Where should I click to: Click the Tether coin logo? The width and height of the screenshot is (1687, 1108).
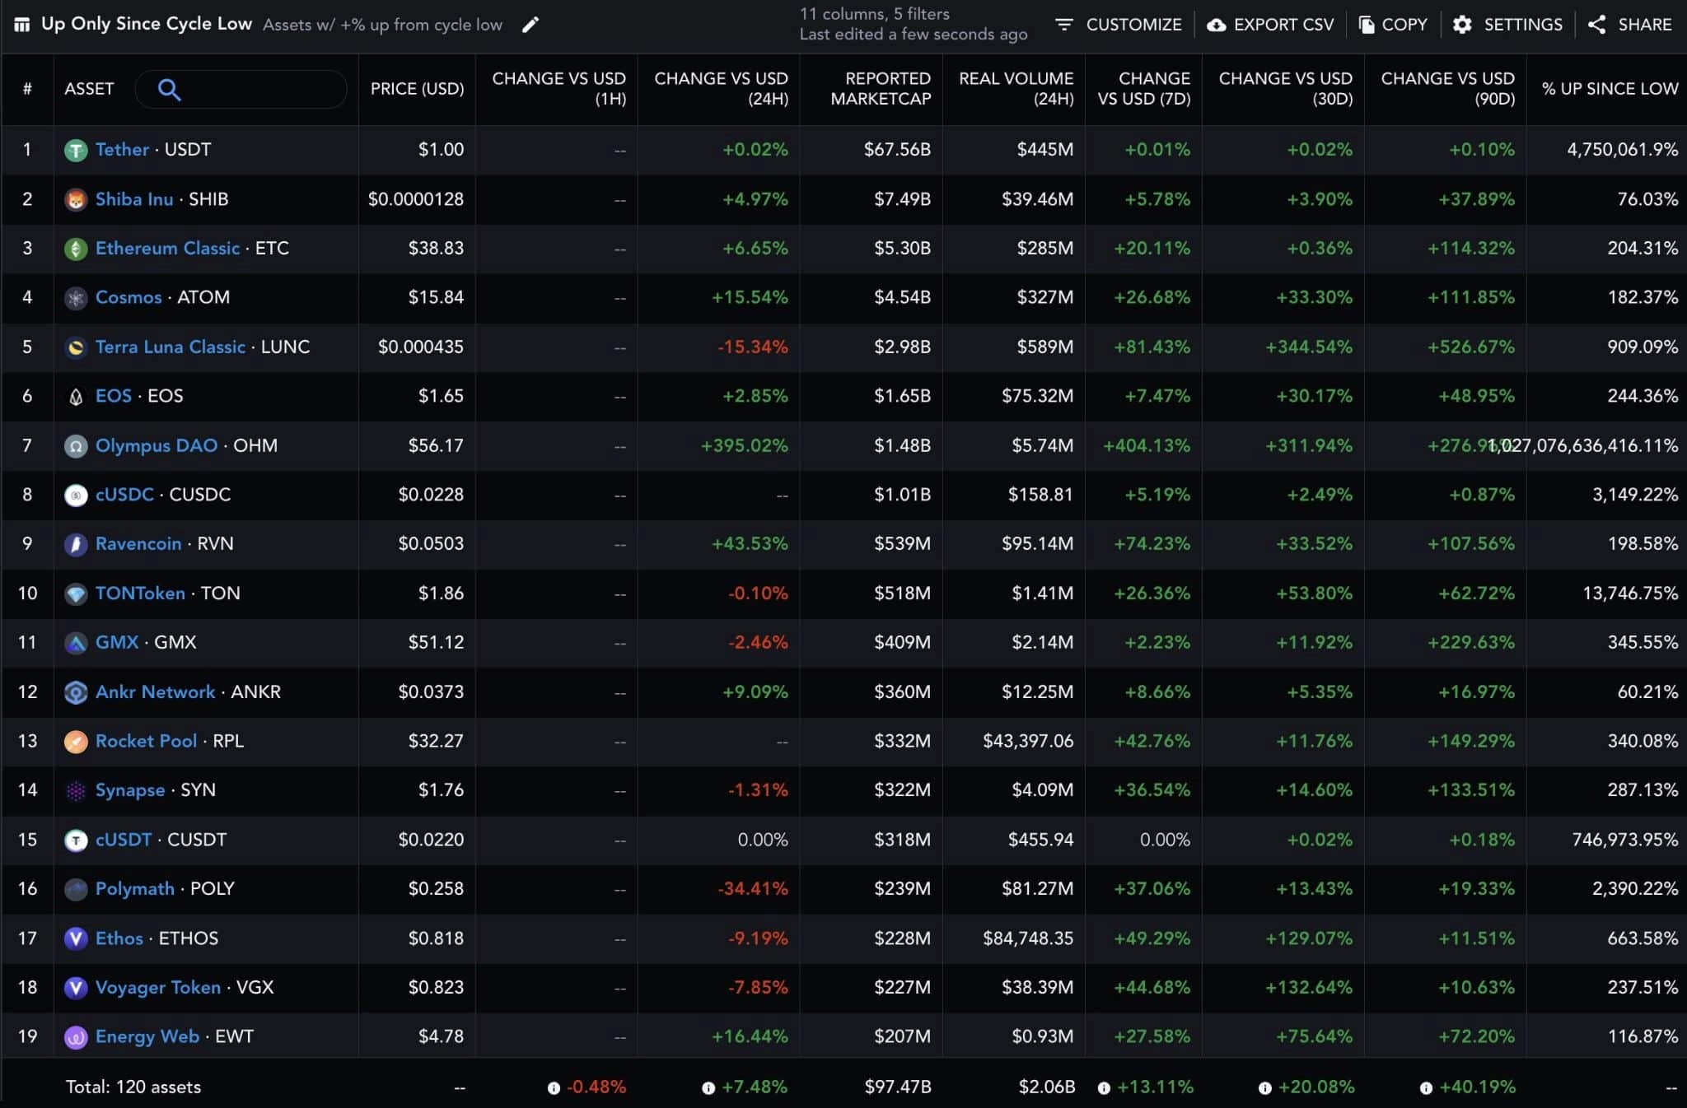(x=76, y=150)
